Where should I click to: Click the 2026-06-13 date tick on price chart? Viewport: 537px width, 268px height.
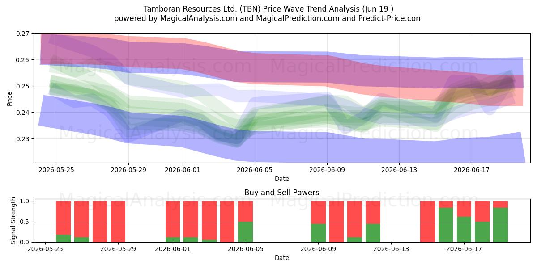pyautogui.click(x=400, y=170)
